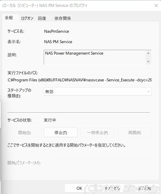Screen dimensions: 161x194
Task: Close the NAS PM Service properties dialog
Action: pyautogui.click(x=156, y=5)
